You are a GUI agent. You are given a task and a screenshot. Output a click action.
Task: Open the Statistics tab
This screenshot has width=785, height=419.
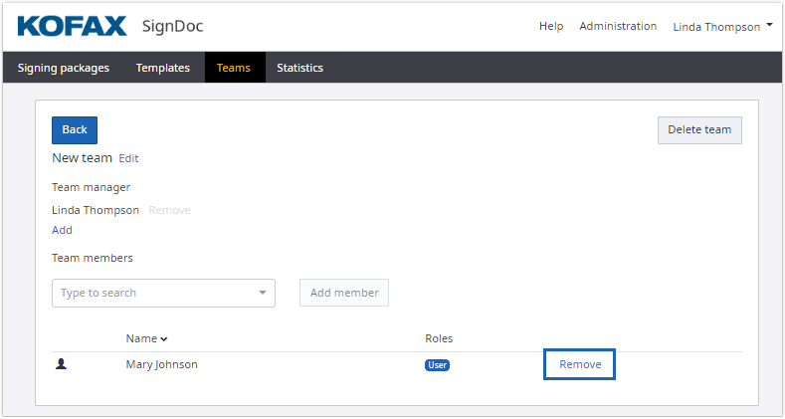299,68
